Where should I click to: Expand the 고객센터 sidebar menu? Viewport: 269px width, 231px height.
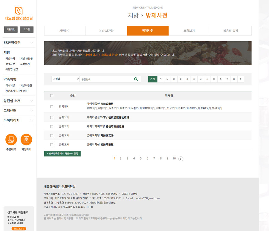(19, 111)
